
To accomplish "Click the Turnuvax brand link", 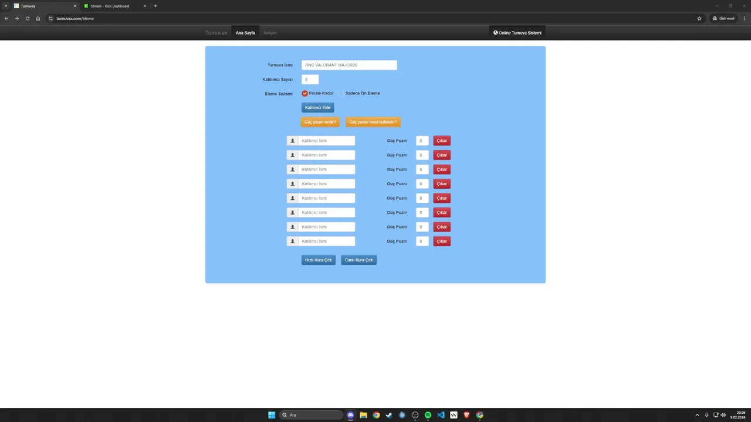I will point(216,33).
